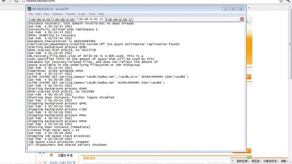This screenshot has height=164, width=292.
Task: Open 淘足迹 dropdown in bottom toolbar
Action: pyautogui.click(x=256, y=161)
